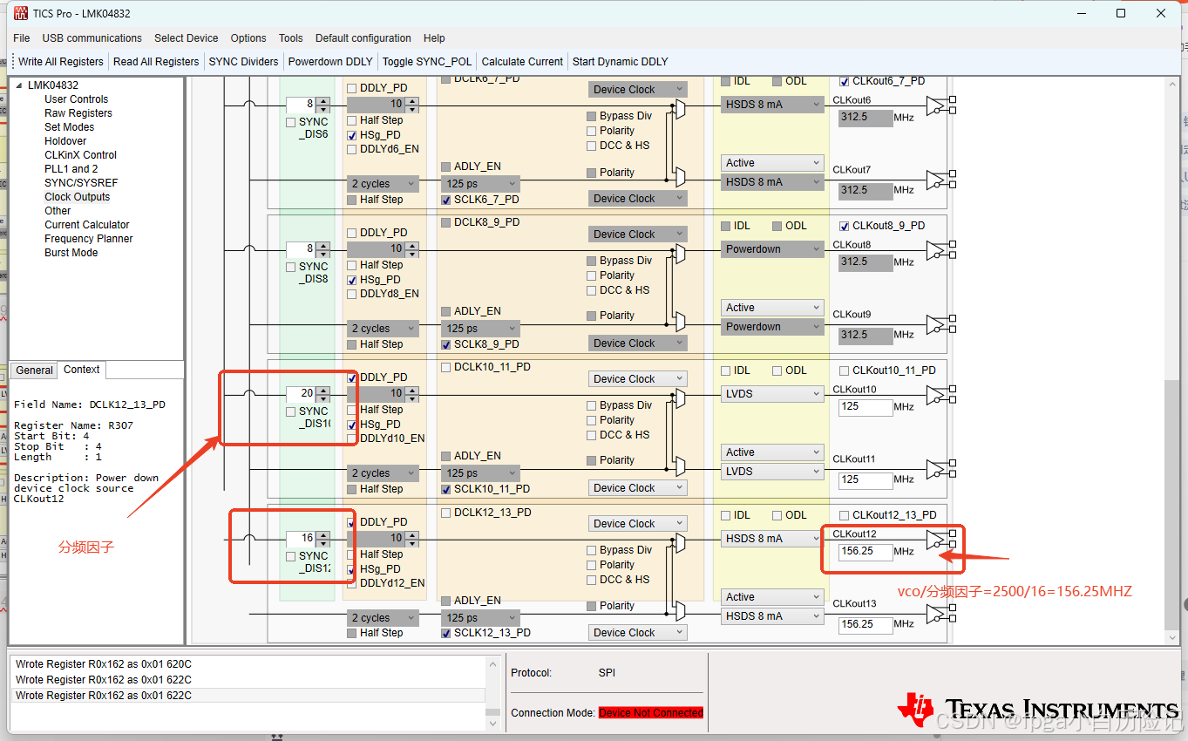Open the Default configuration menu
1188x741 pixels.
click(363, 38)
